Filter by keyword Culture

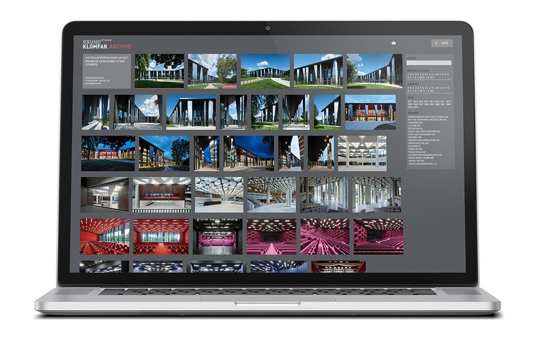tap(414, 126)
